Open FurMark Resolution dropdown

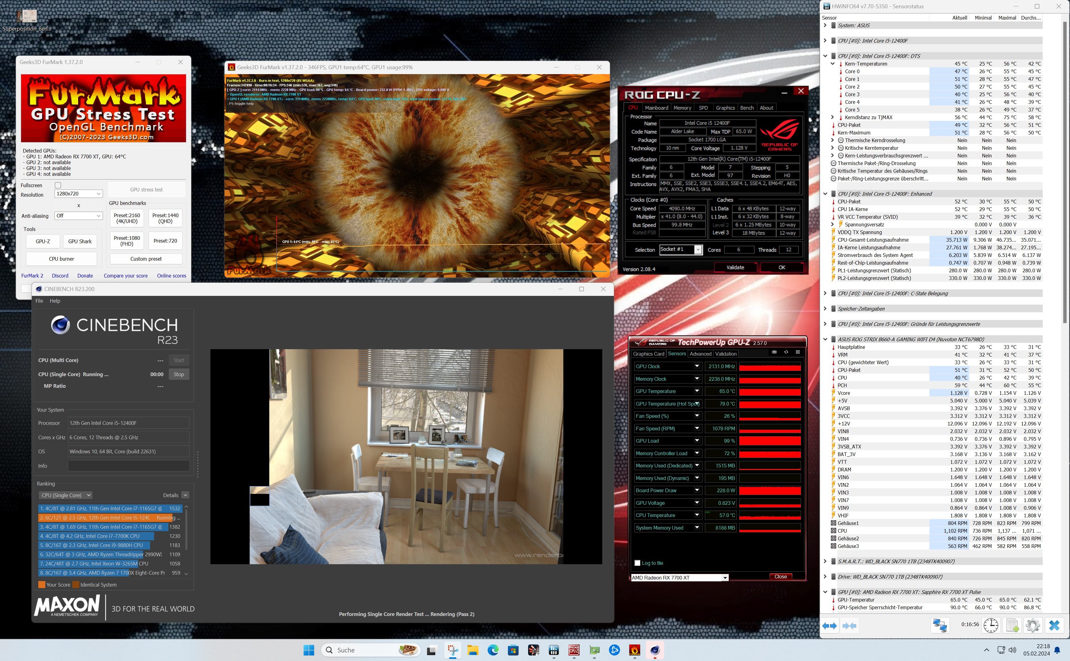79,194
